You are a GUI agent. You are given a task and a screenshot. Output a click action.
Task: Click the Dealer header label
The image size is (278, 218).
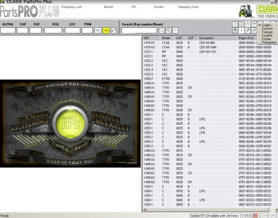coord(159,7)
